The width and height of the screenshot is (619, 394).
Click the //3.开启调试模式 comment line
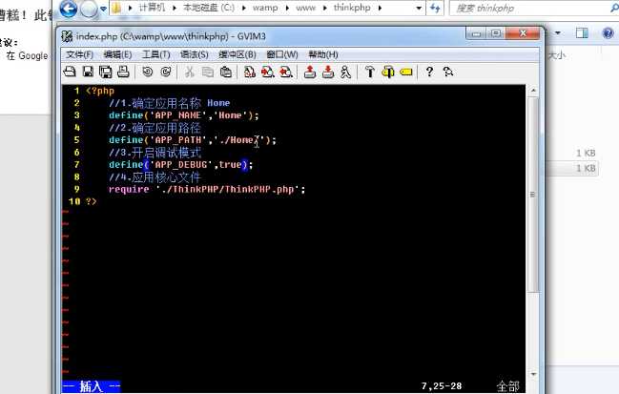(155, 153)
